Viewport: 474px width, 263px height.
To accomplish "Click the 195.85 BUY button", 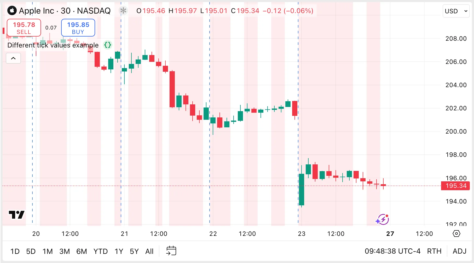I will pyautogui.click(x=78, y=28).
